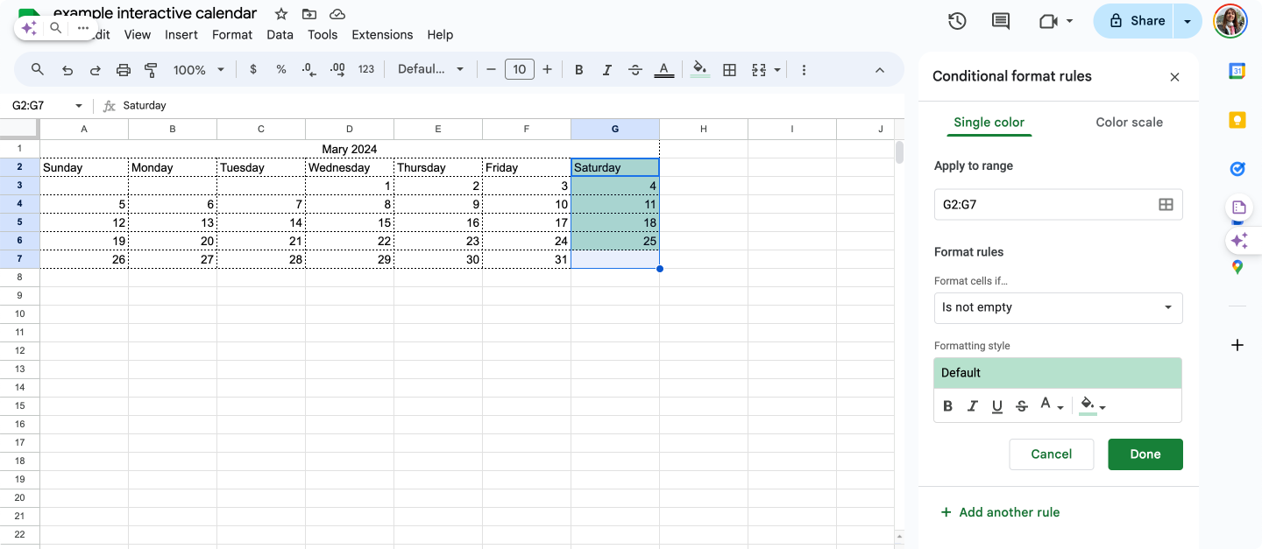Open the comments icon

[x=1001, y=21]
